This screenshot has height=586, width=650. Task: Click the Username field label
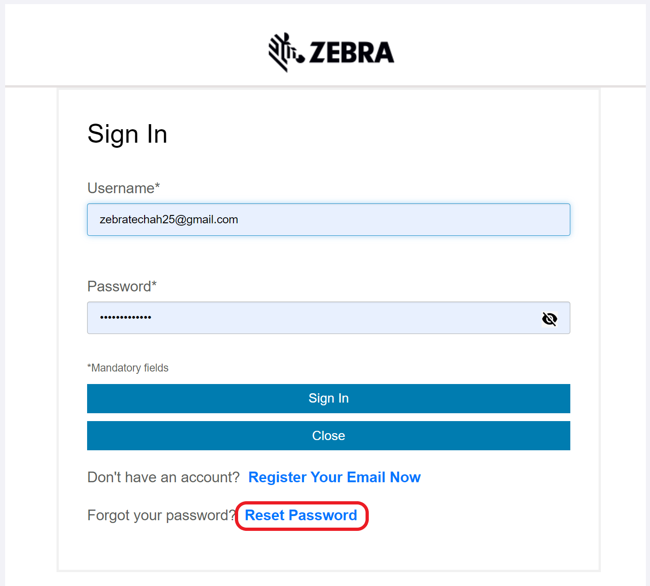coord(120,188)
